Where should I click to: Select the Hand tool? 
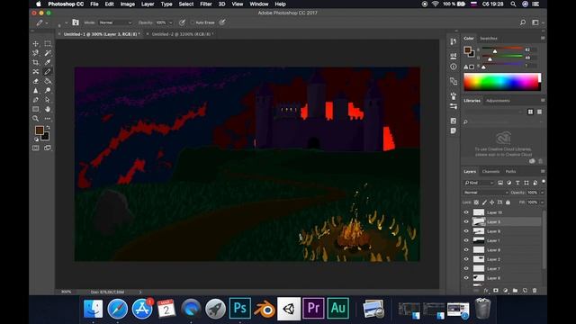(48, 109)
